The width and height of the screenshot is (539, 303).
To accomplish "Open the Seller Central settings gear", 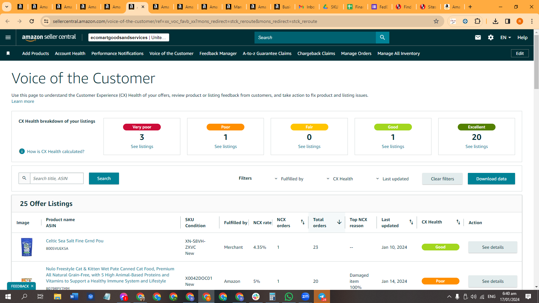I will click(x=491, y=37).
